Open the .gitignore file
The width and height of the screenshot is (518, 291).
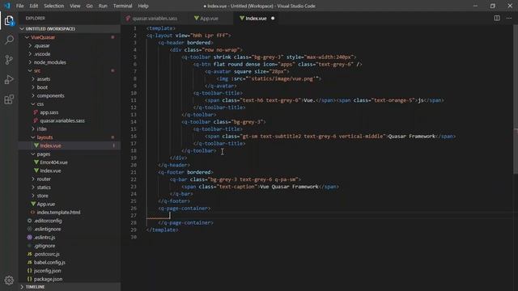(x=70, y=246)
